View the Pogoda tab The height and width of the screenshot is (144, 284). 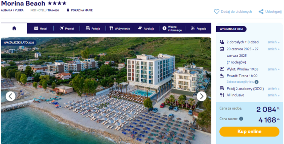198,28
